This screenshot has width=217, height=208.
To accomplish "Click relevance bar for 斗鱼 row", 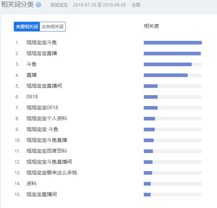I will click(173, 64).
